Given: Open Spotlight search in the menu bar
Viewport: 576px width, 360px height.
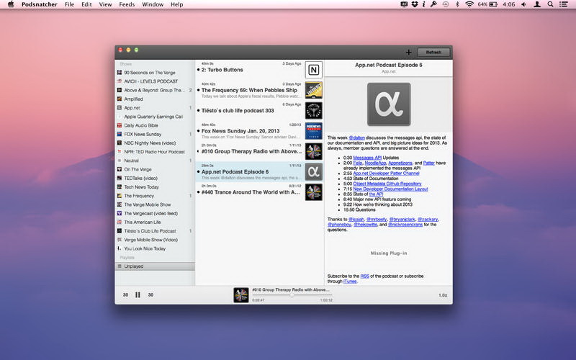Looking at the screenshot, I should coord(552,5).
